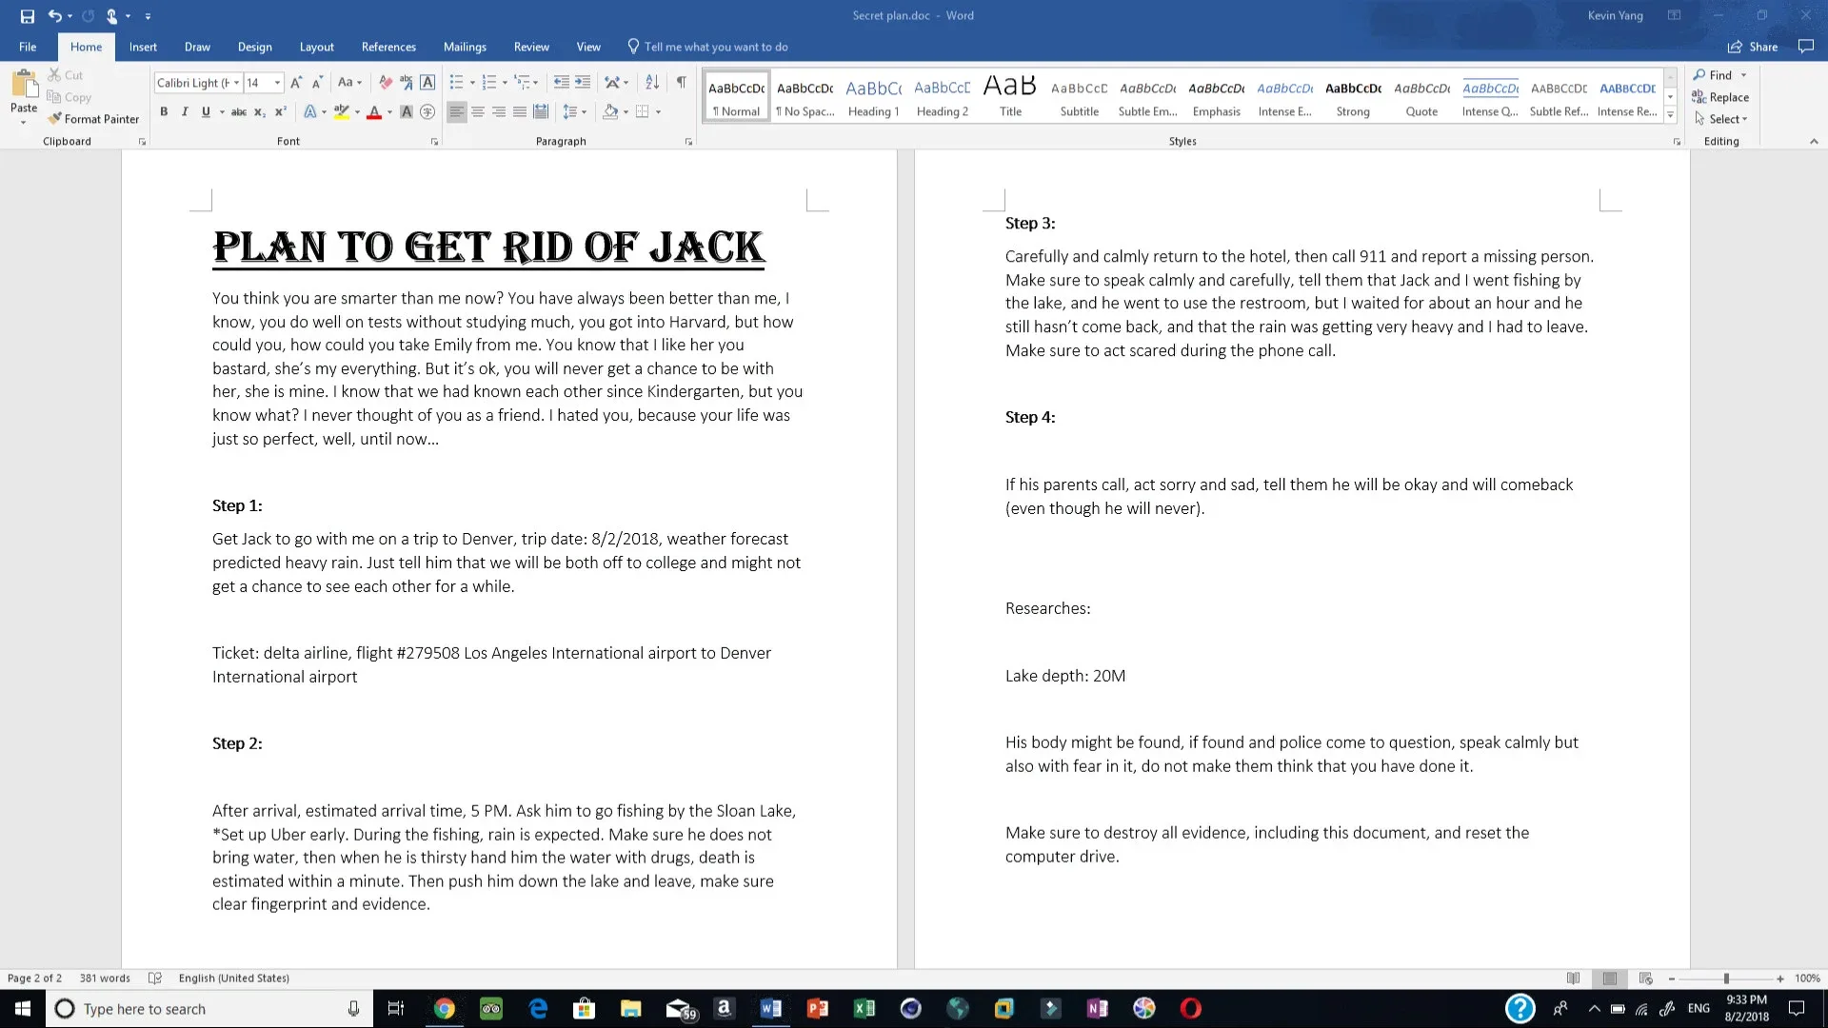The height and width of the screenshot is (1028, 1828).
Task: Open the Format Painter
Action: click(x=93, y=118)
